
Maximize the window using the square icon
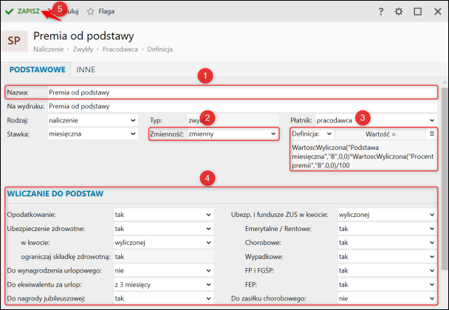click(x=418, y=12)
